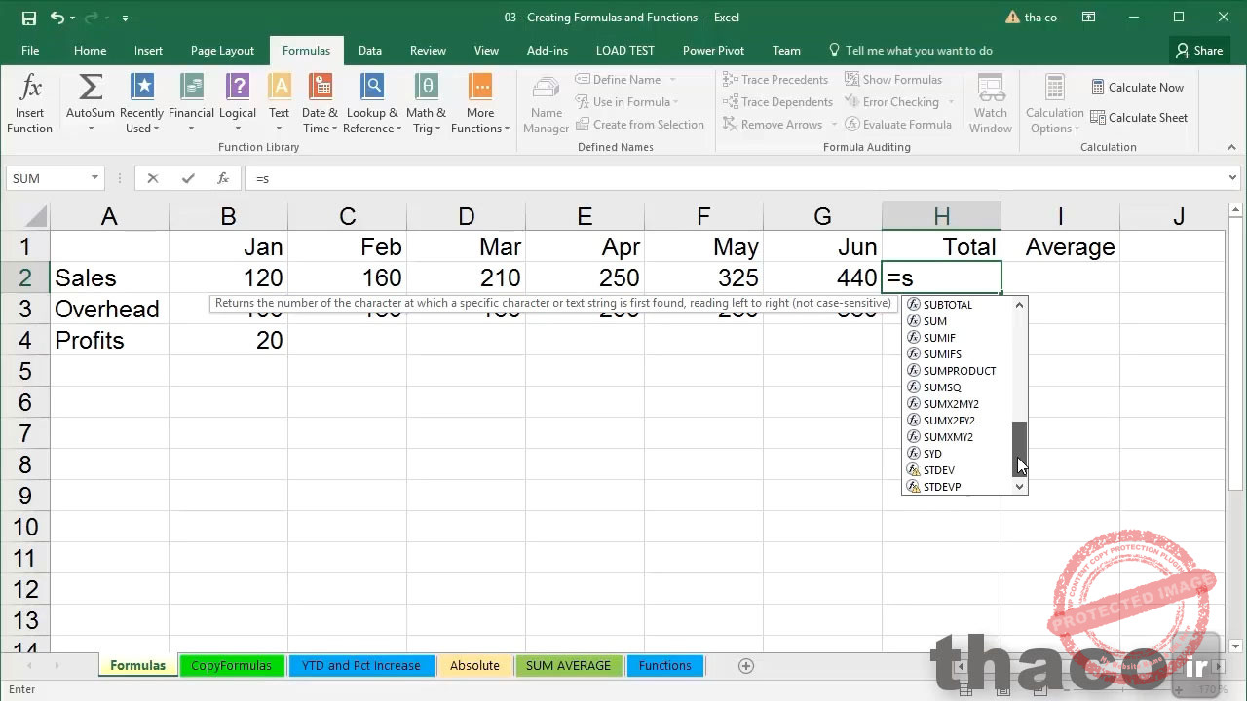The height and width of the screenshot is (701, 1247).
Task: Select column H header
Action: click(x=941, y=216)
